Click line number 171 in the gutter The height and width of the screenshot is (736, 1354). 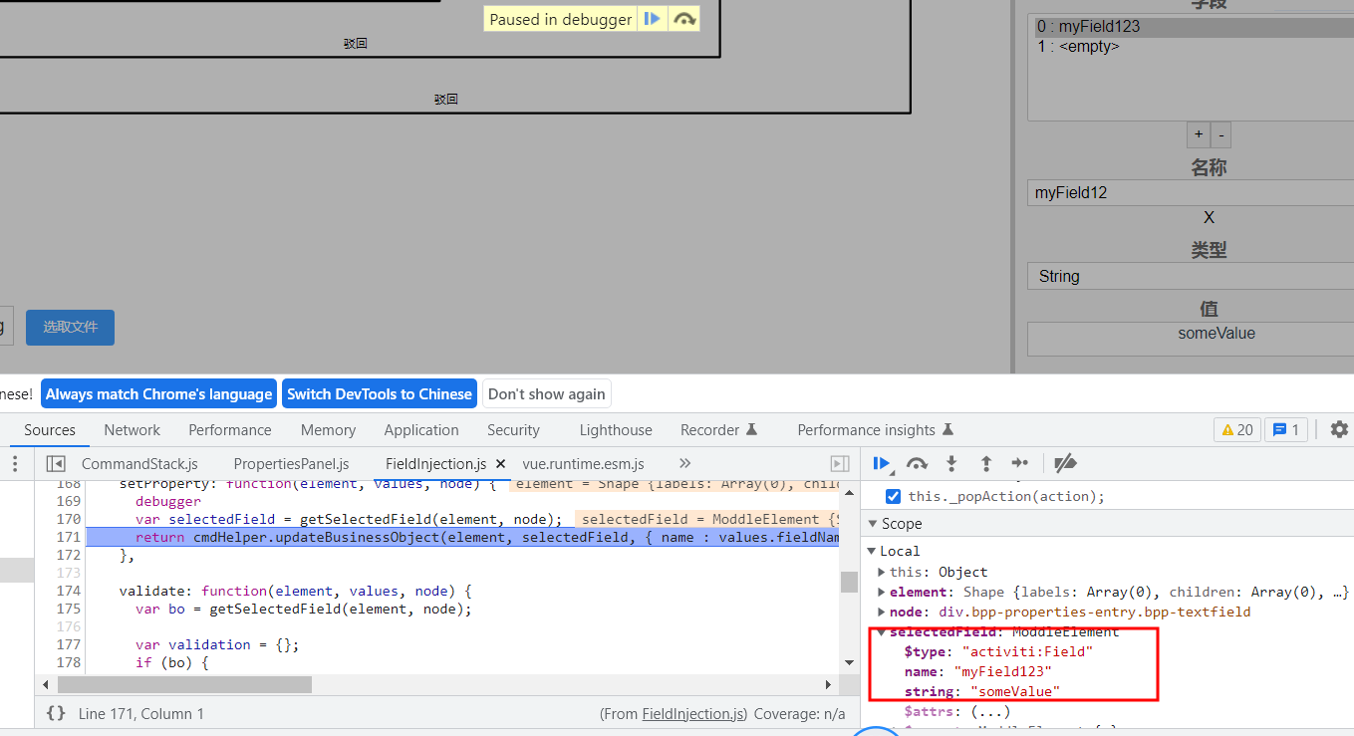point(69,537)
